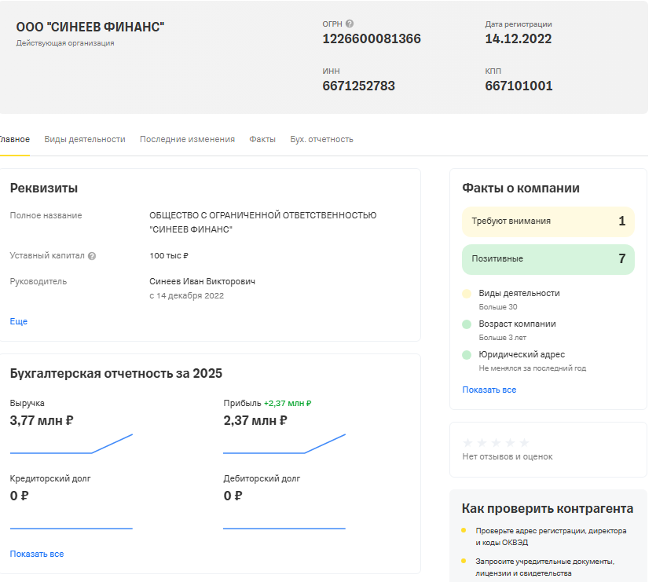Click Показать все under Факты о компании
Screen dimensions: 656x582
(x=488, y=389)
